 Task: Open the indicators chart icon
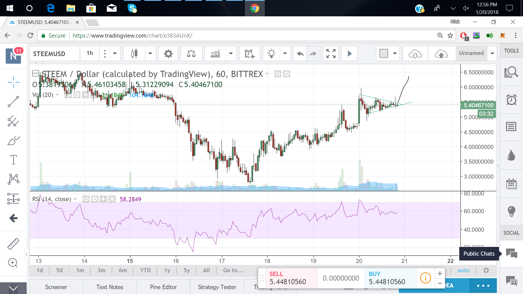point(215,54)
